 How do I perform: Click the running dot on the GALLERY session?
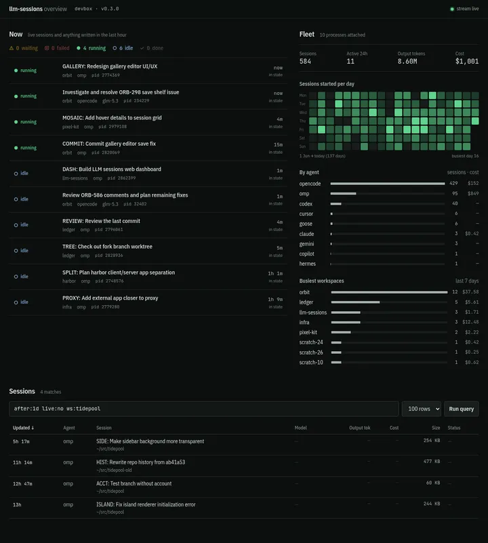pos(16,71)
